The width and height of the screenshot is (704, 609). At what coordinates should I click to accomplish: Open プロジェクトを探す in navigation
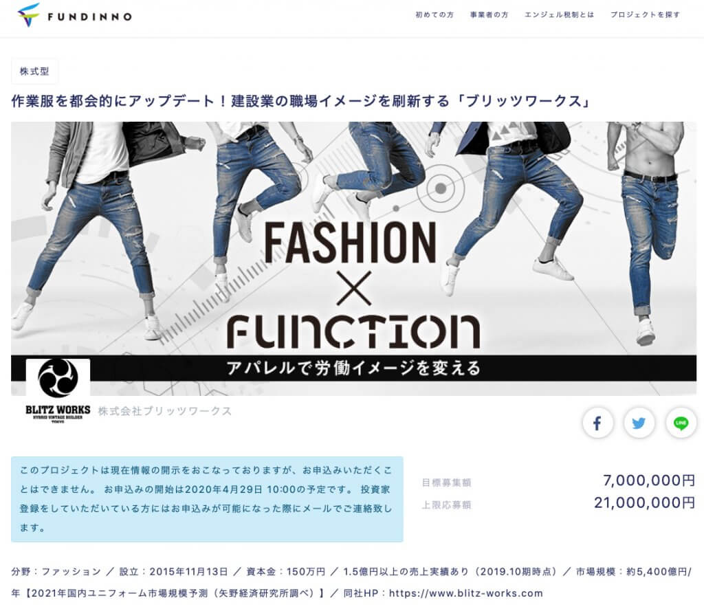645,15
